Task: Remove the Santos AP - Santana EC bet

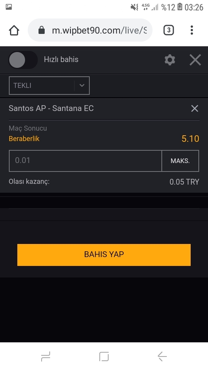Action: coord(195,109)
